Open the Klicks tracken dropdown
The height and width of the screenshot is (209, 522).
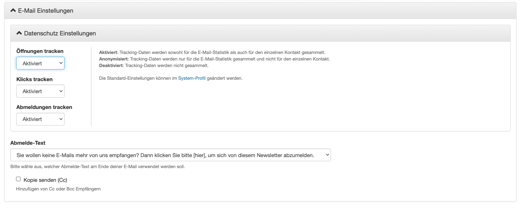click(x=40, y=91)
